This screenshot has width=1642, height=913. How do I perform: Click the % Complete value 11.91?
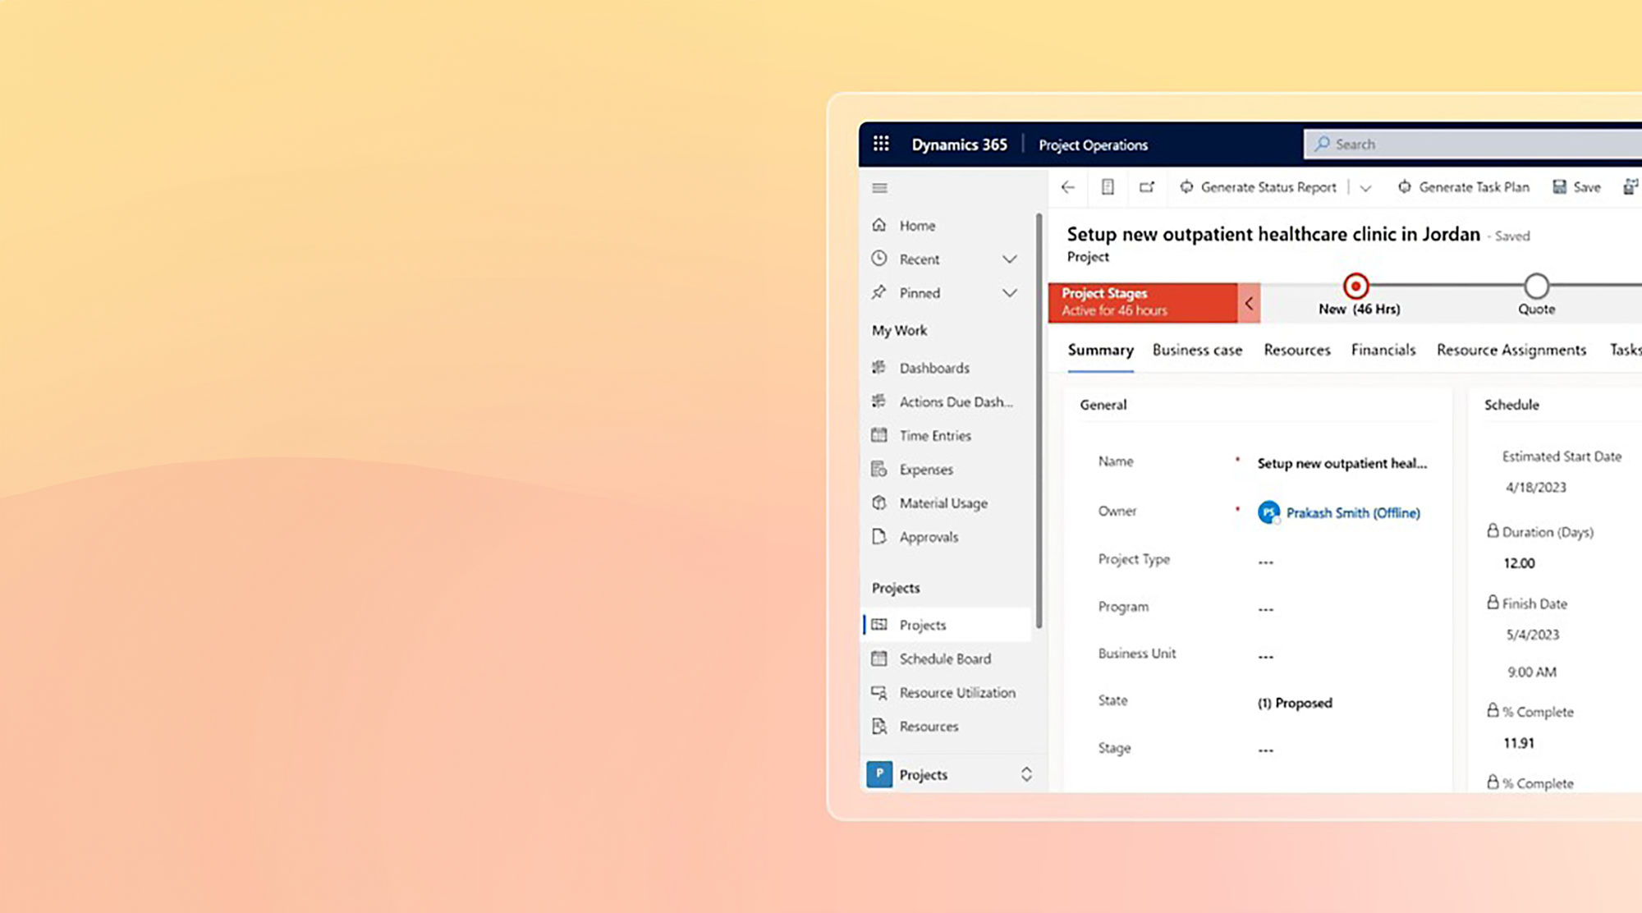[1519, 743]
